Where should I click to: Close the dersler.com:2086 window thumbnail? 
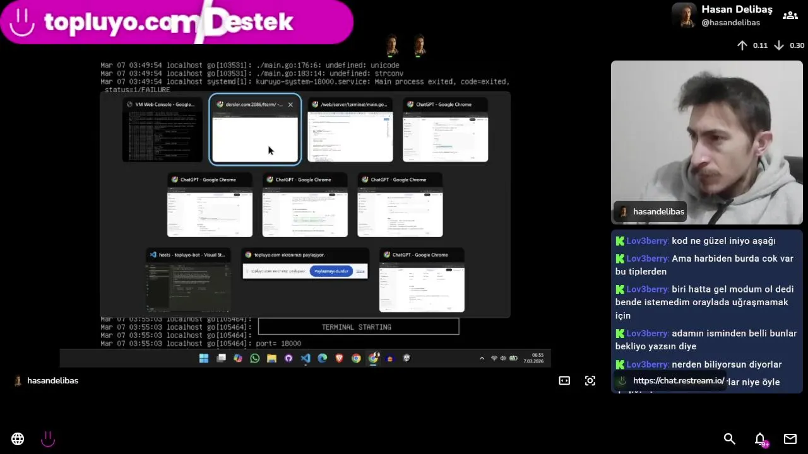click(290, 105)
